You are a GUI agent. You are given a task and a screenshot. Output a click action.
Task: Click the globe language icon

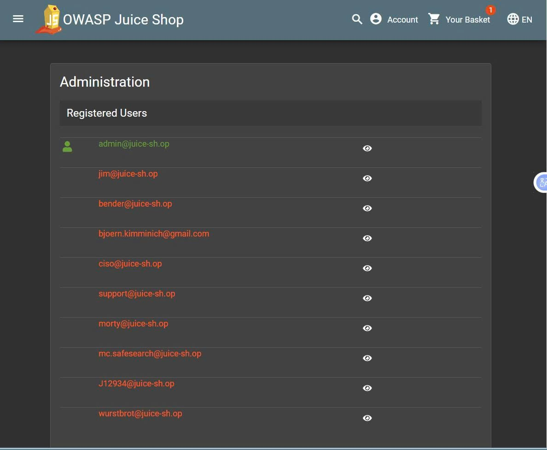tap(512, 19)
